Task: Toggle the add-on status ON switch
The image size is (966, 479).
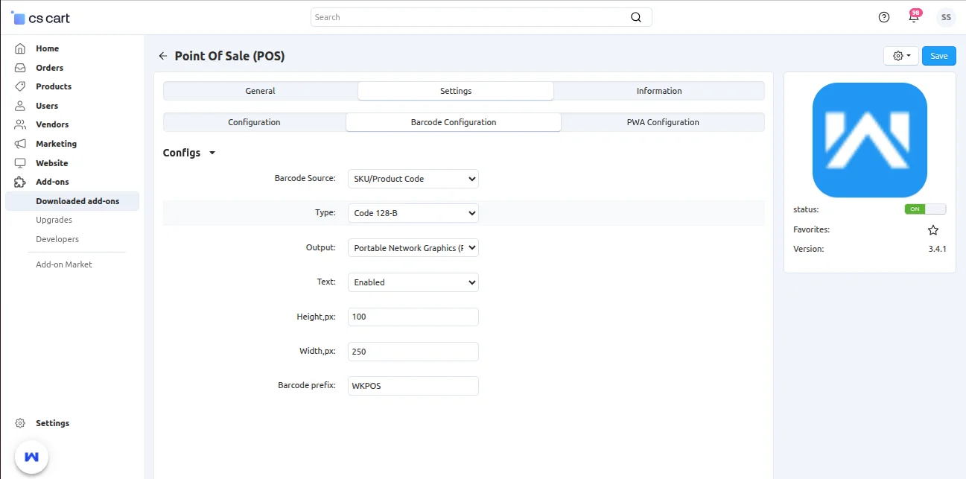Action: point(925,209)
